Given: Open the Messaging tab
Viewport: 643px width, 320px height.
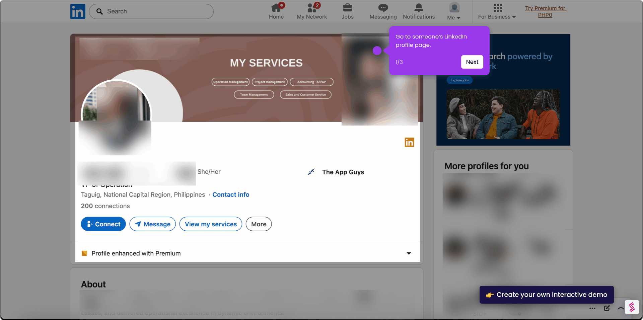Looking at the screenshot, I should pos(383,11).
